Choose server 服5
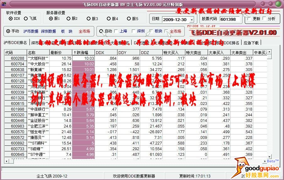284x180 pixels. click(129, 19)
